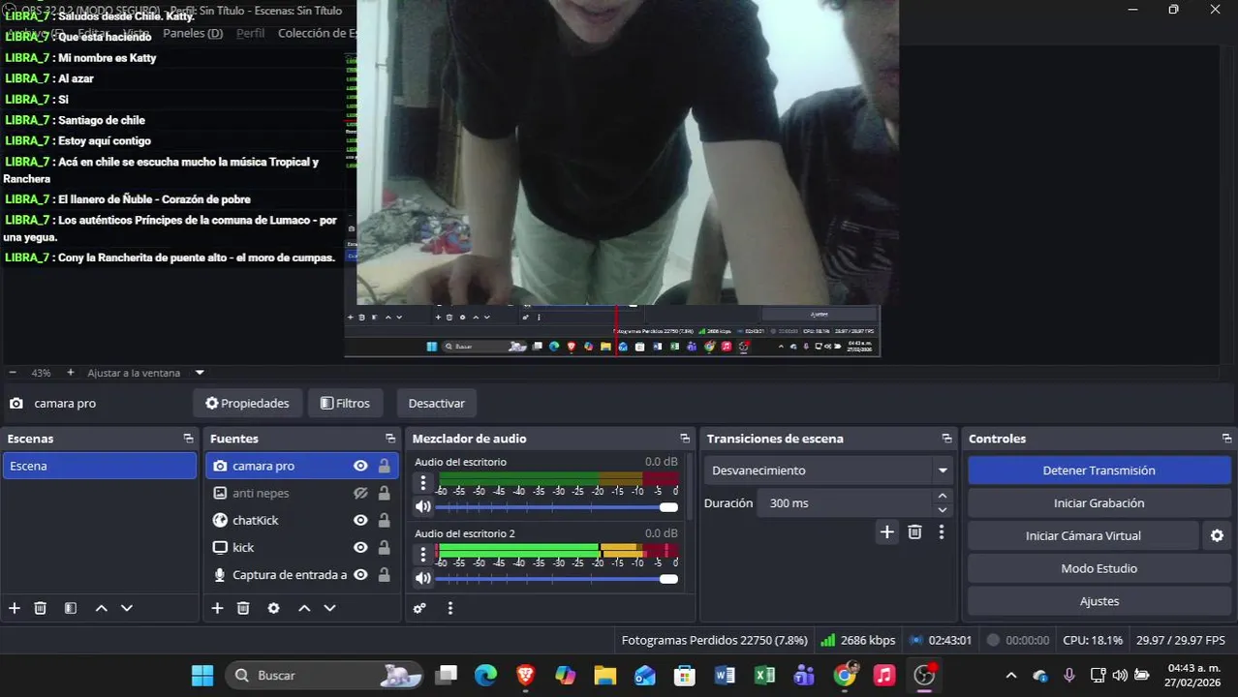Screen dimensions: 1238x697
Task: Open options dots for Audio del escritorio 2
Action: [x=423, y=554]
